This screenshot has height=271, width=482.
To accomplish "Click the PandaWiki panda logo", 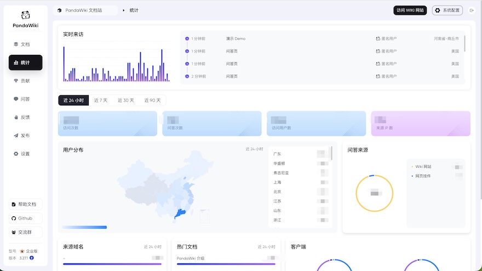I will pos(25,16).
